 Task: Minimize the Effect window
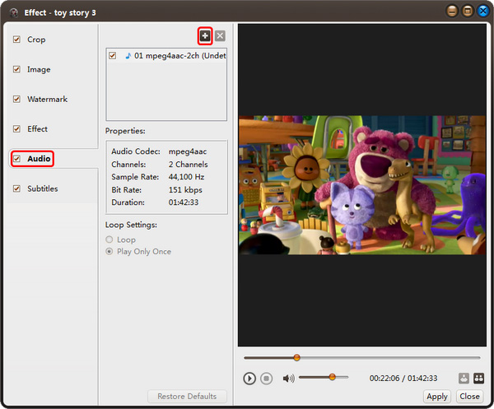(452, 11)
